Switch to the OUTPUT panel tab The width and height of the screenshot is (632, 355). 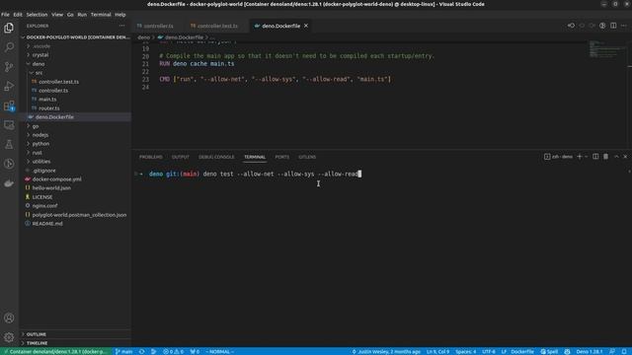click(x=180, y=157)
